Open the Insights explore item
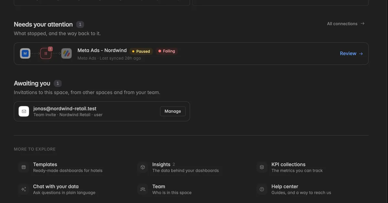 [185, 167]
